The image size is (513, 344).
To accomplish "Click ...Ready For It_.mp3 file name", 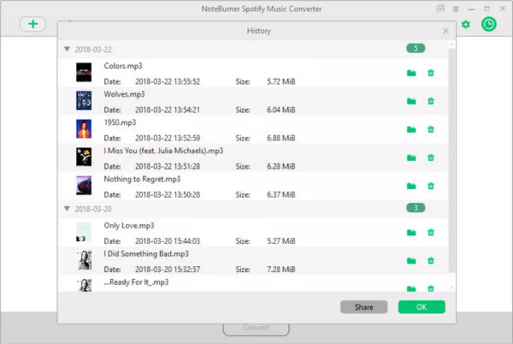I will pos(136,282).
